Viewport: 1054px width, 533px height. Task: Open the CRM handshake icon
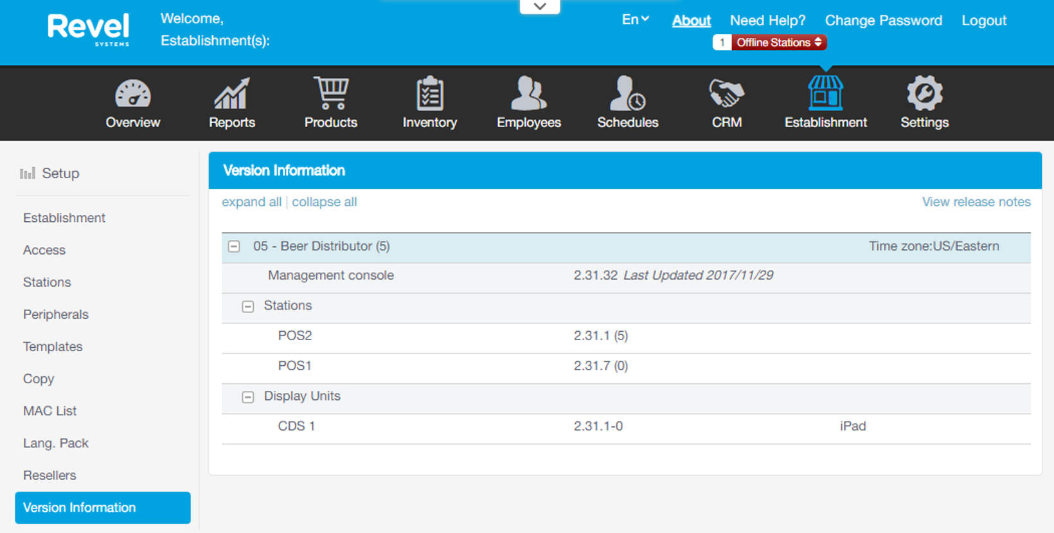(727, 94)
